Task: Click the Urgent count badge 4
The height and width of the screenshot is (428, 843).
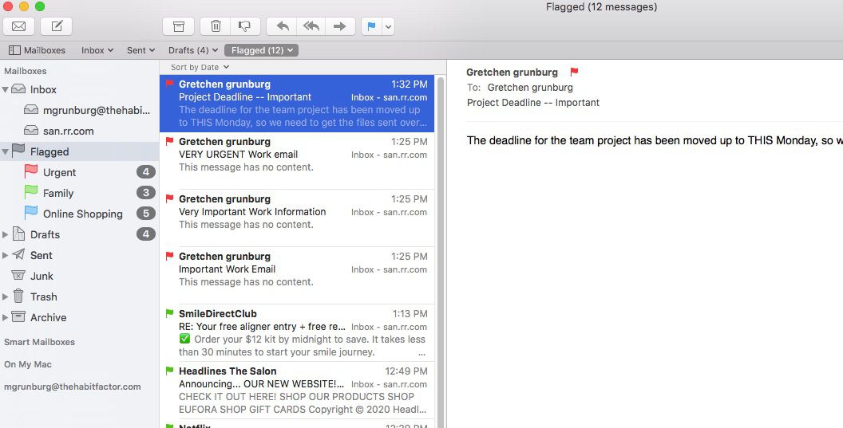Action: click(146, 172)
